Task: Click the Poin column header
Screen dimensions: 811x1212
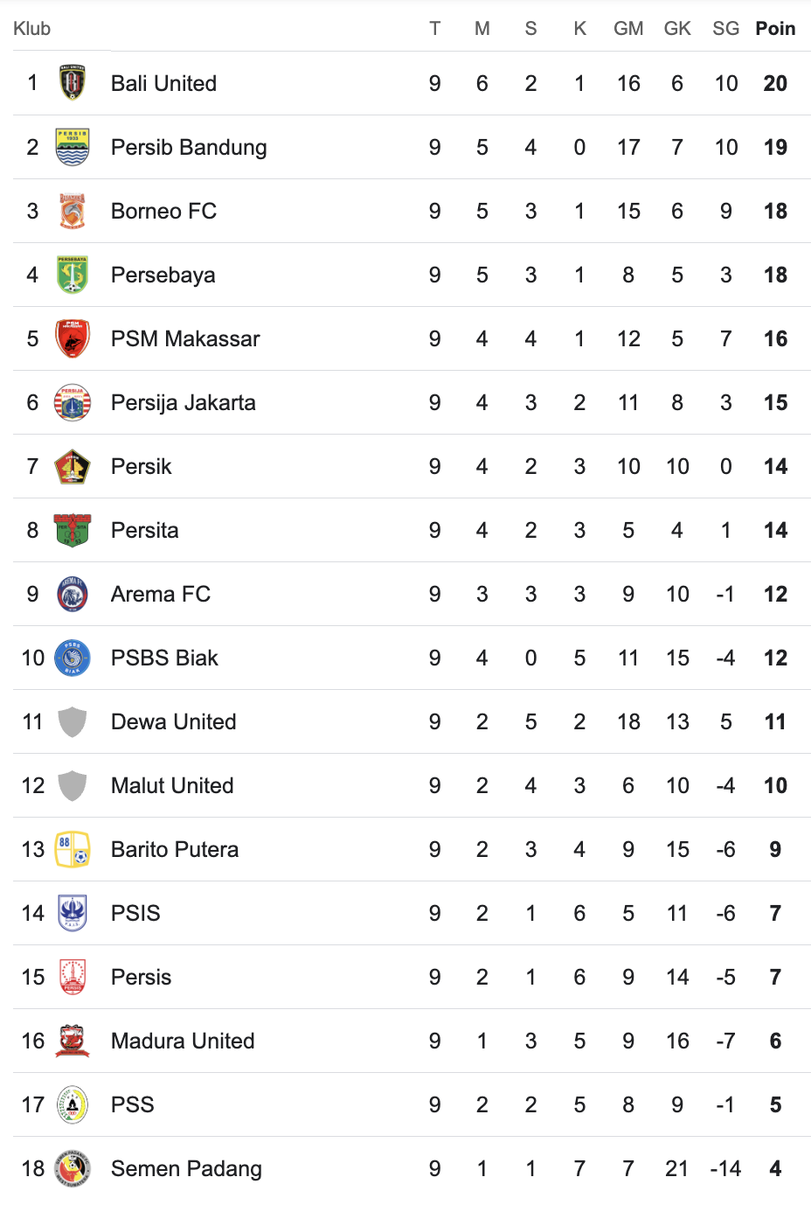Action: coord(775,29)
